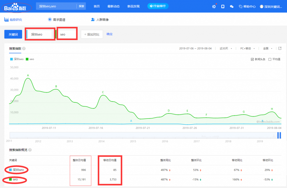Click help icon beside 搜索指数概览

30,150
